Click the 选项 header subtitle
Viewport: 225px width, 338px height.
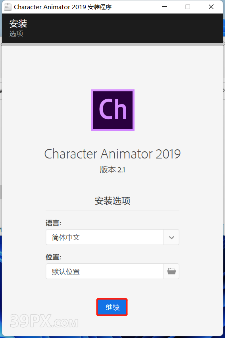(16, 33)
